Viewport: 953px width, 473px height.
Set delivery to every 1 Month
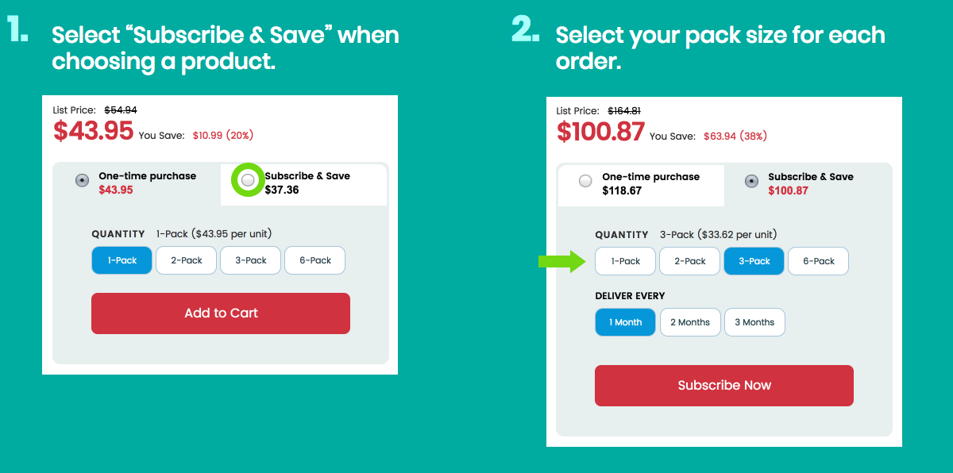(x=626, y=322)
